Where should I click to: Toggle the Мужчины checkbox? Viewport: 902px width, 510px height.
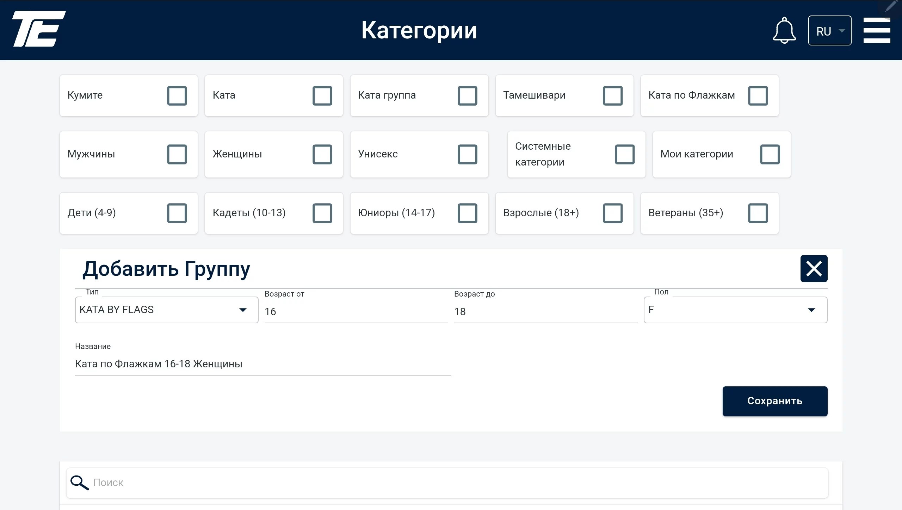[177, 154]
